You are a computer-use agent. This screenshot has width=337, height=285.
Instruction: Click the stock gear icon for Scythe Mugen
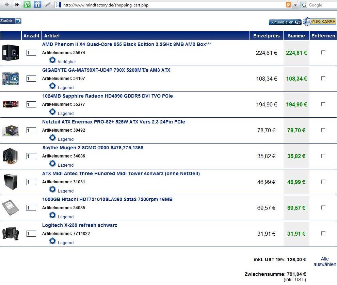click(x=52, y=164)
